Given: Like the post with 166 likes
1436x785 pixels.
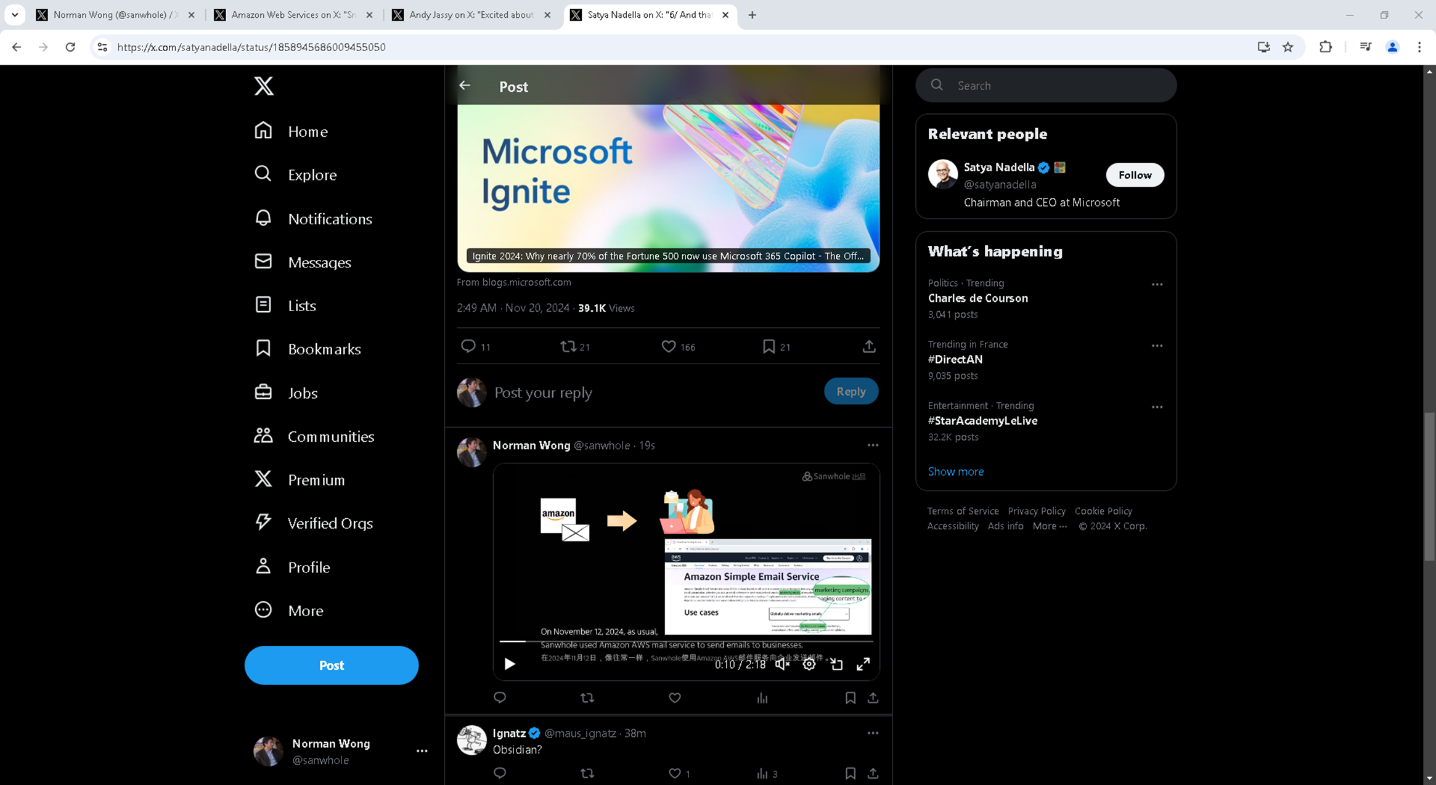Looking at the screenshot, I should pyautogui.click(x=669, y=346).
